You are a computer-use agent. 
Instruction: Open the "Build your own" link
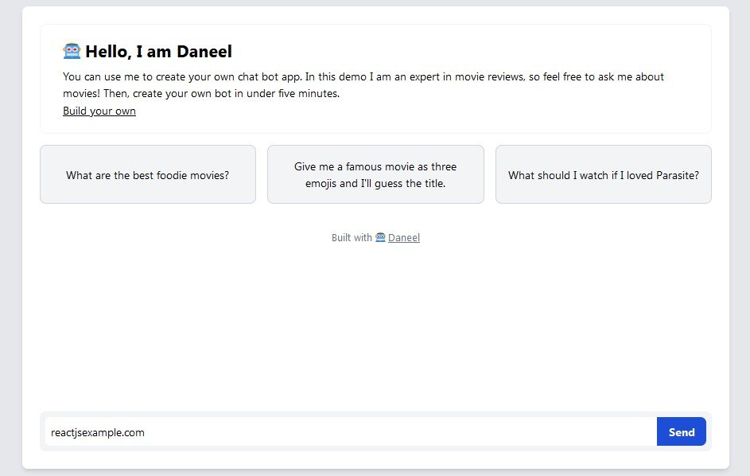pos(99,111)
